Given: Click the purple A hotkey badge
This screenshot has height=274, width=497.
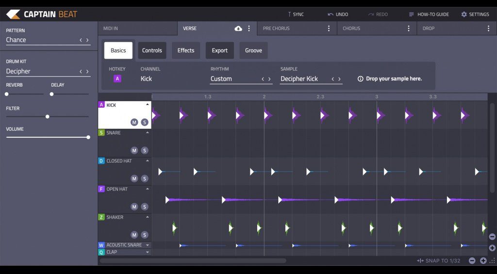Looking at the screenshot, I should 117,79.
